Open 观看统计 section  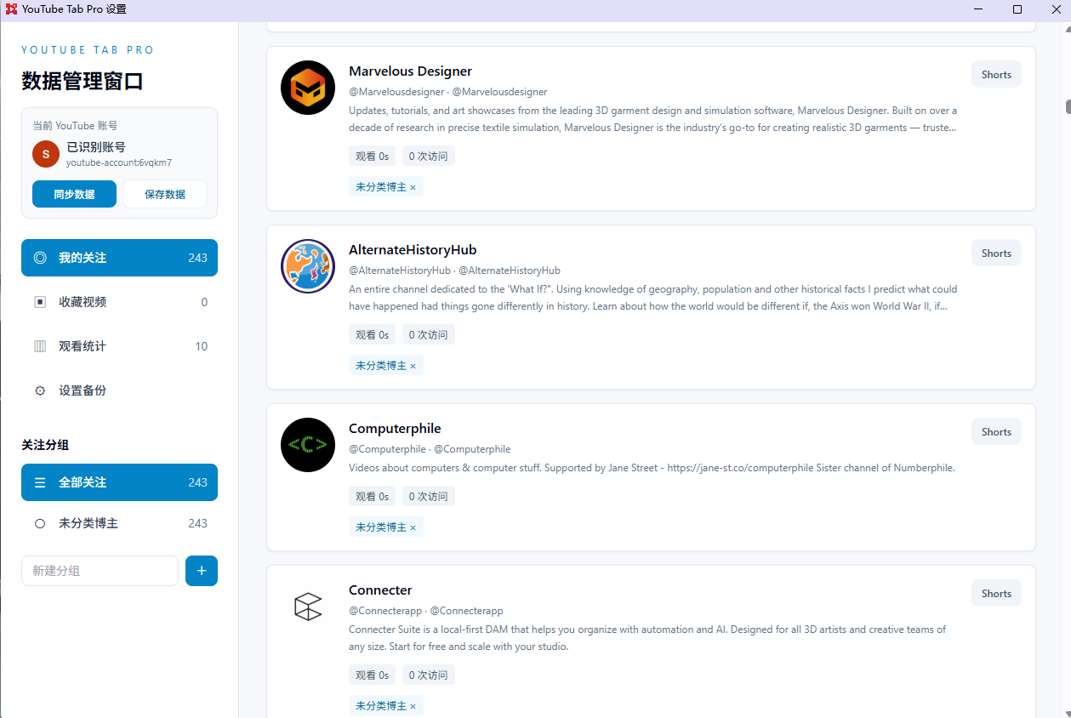click(x=119, y=346)
